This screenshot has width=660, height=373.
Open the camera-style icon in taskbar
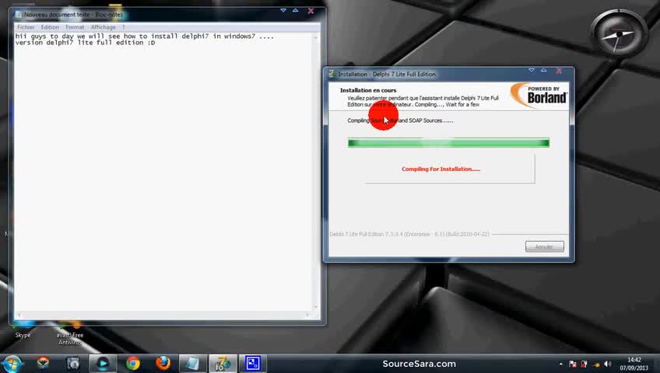73,364
